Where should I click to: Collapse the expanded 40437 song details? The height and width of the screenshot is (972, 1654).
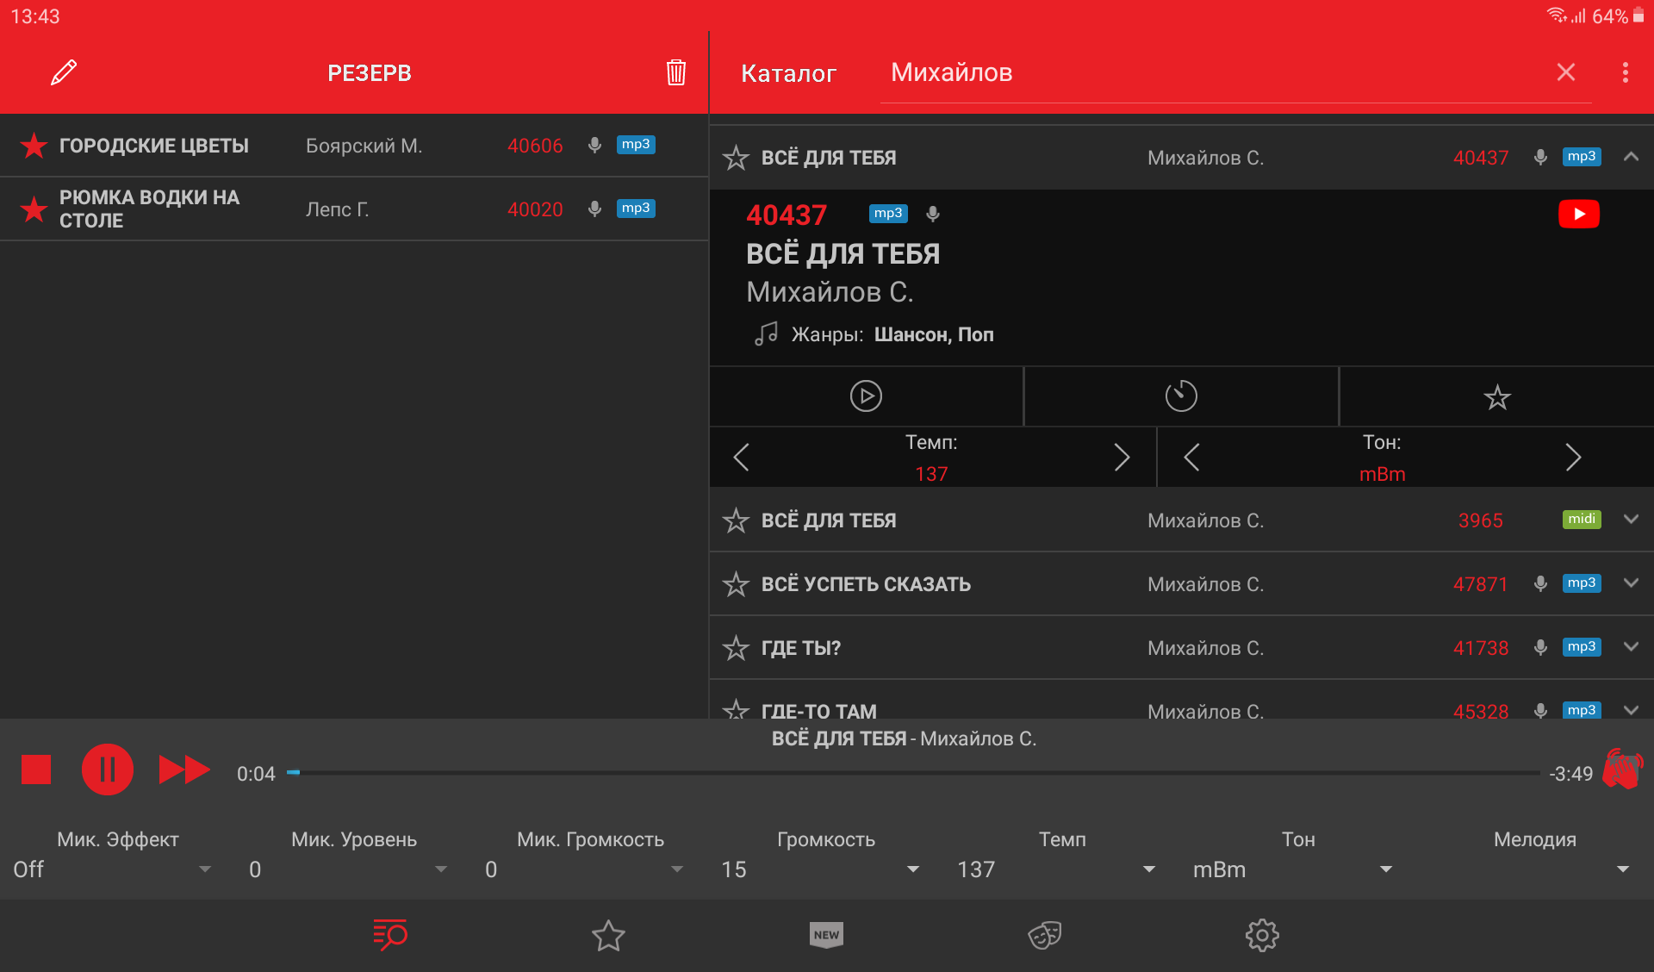click(x=1631, y=156)
